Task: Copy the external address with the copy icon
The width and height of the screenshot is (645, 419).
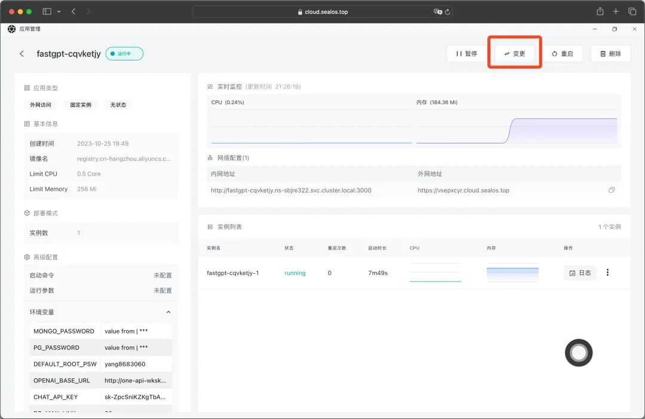Action: pyautogui.click(x=612, y=189)
